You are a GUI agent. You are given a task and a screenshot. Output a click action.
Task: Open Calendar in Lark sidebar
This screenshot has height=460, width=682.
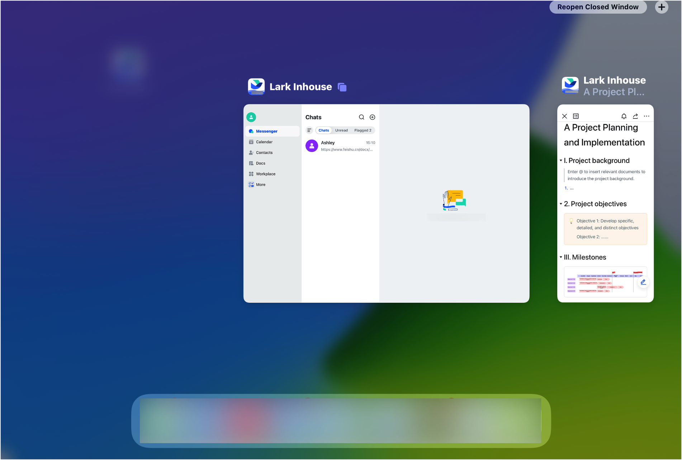click(273, 142)
